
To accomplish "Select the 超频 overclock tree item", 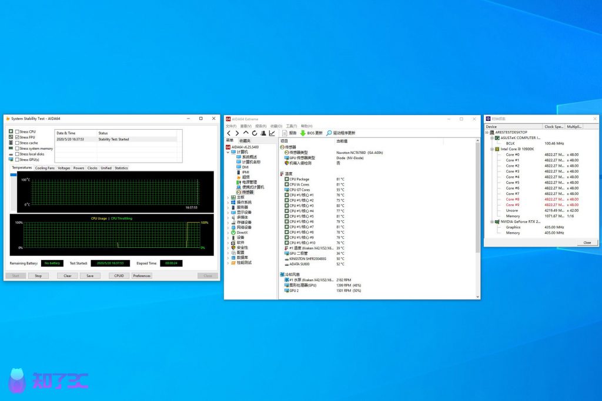I will point(243,177).
